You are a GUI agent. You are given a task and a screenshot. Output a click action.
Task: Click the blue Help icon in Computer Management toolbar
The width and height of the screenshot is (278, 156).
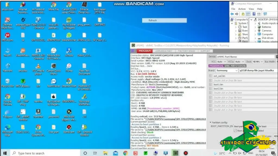pyautogui.click(x=254, y=14)
